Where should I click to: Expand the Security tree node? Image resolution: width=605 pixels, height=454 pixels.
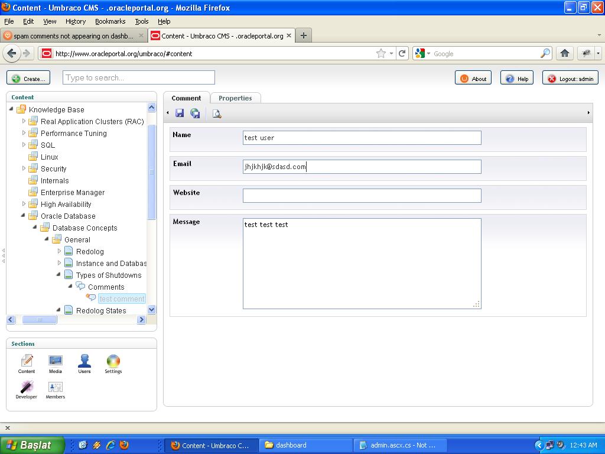click(x=24, y=168)
